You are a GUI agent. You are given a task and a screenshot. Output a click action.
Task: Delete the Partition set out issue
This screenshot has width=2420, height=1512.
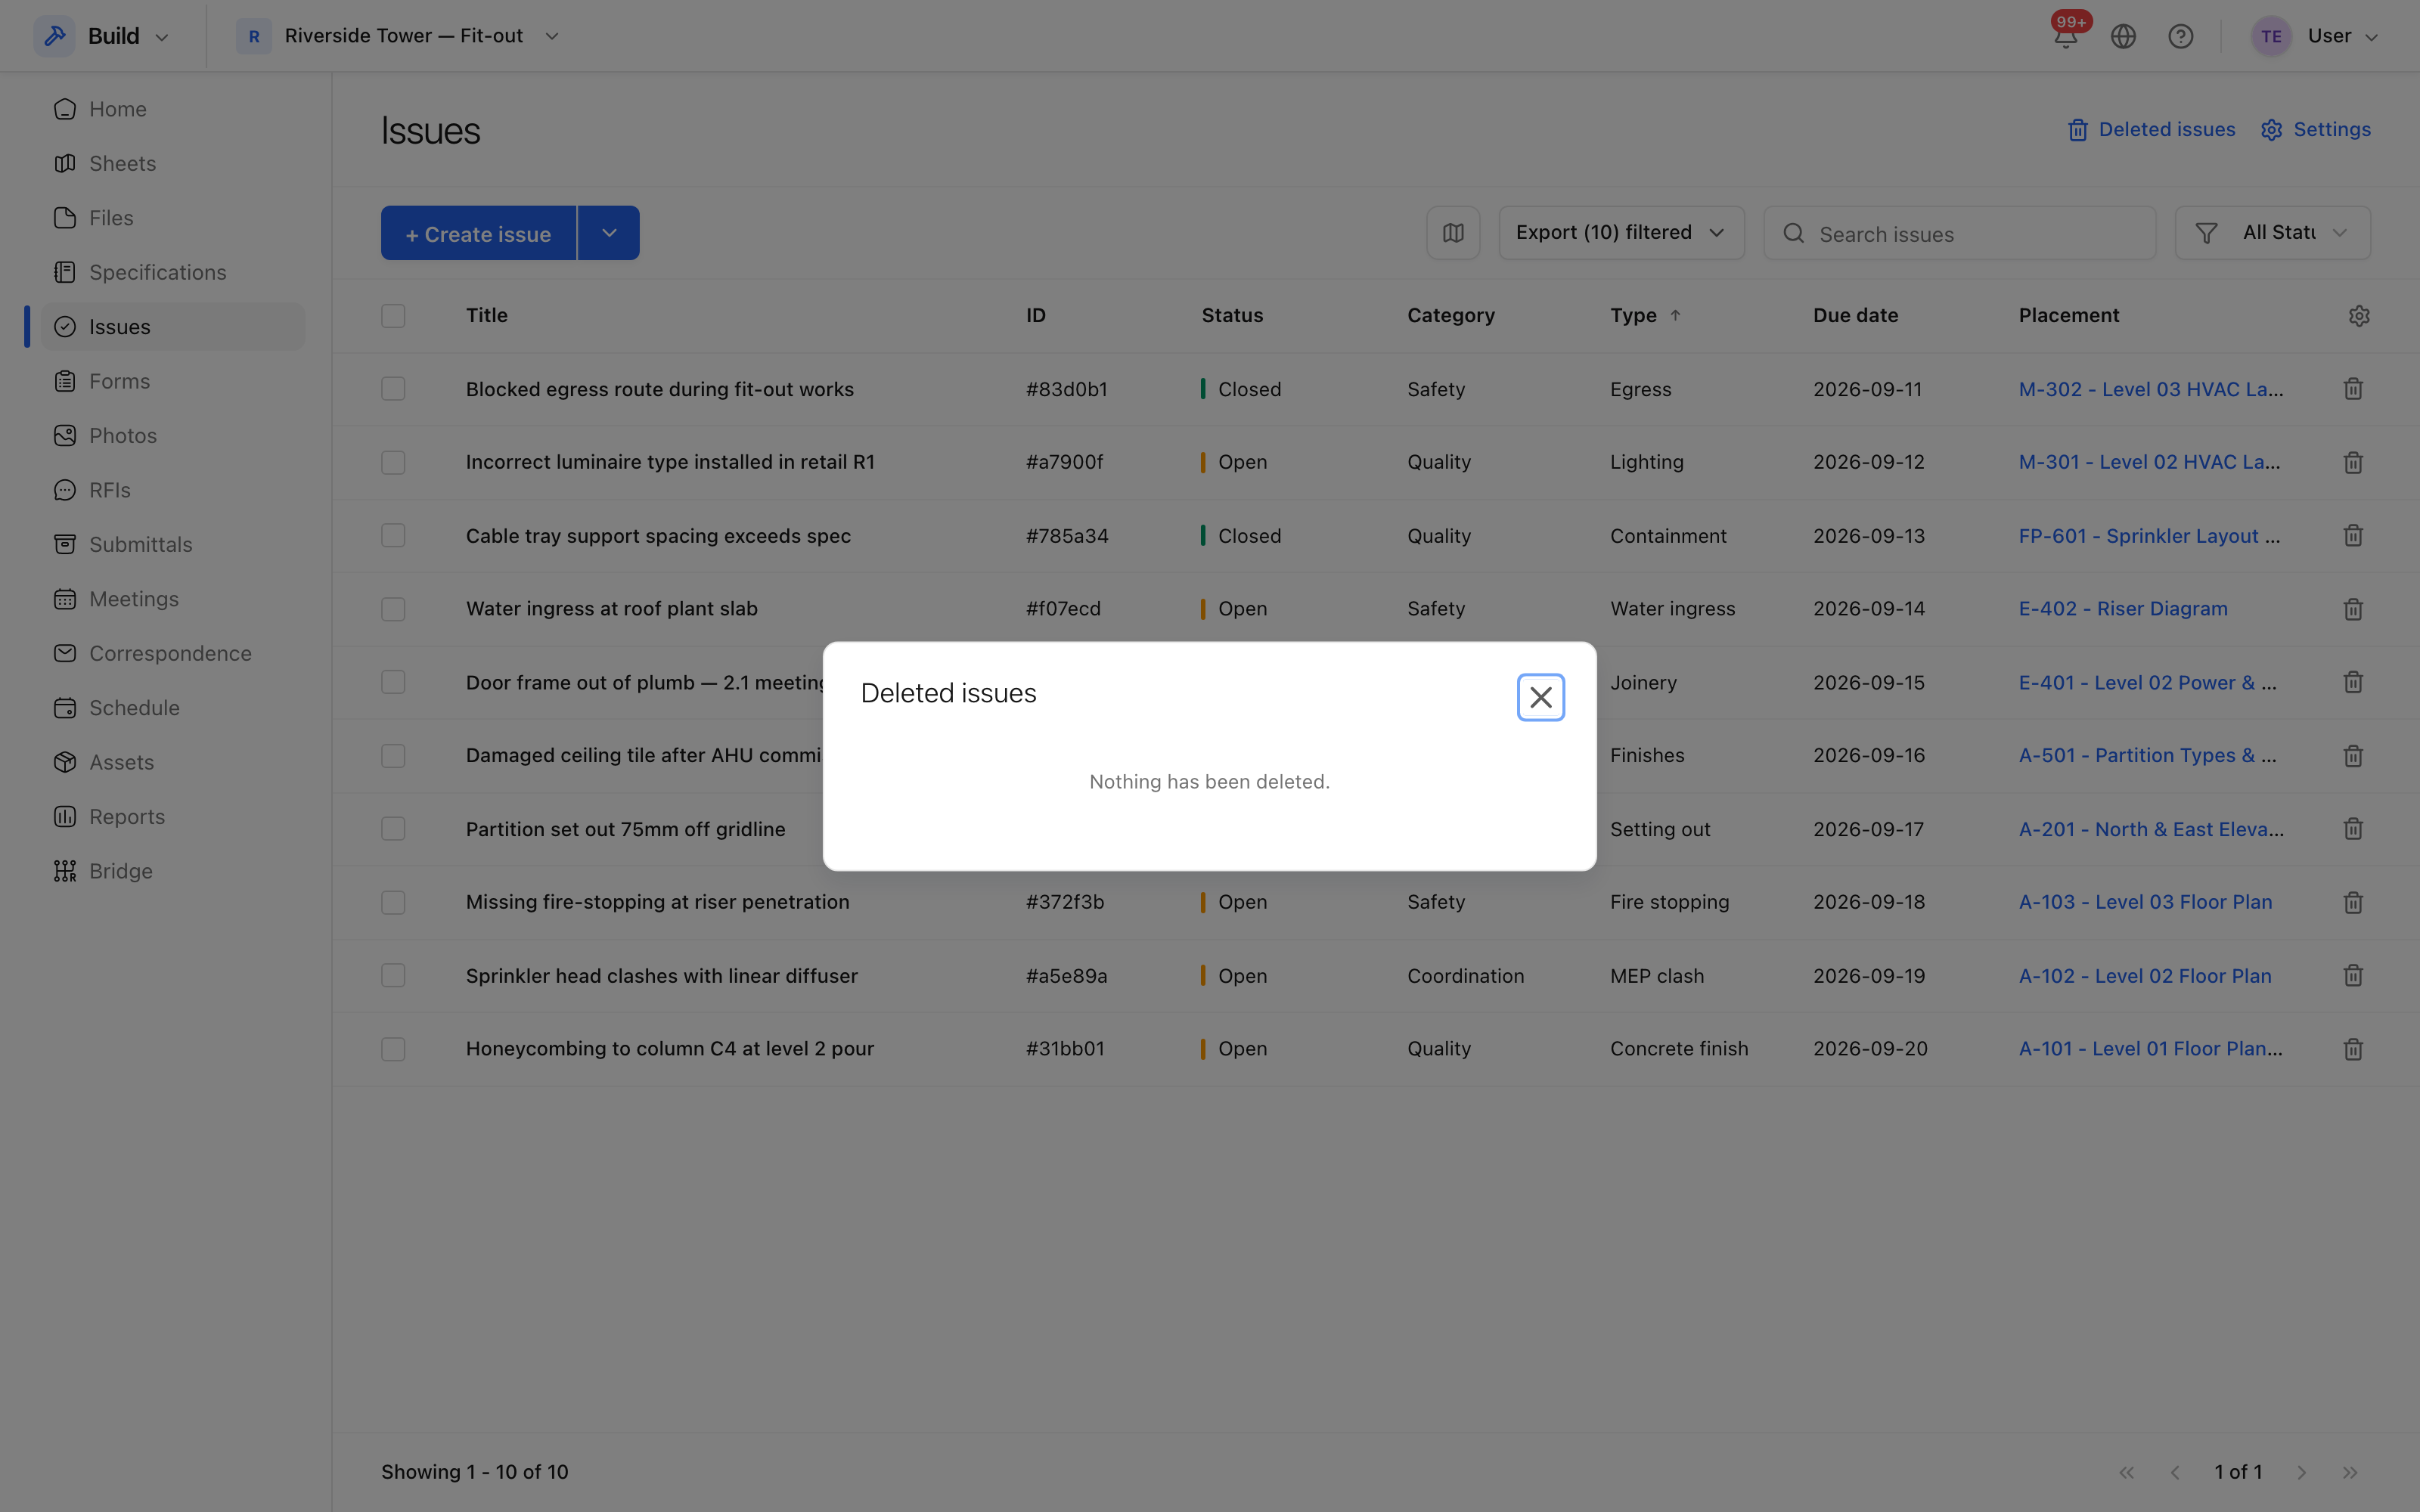2353,829
